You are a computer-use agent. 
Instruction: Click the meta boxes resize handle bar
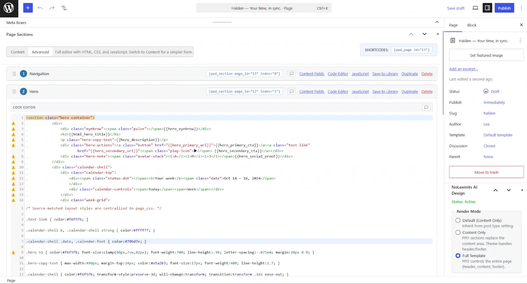point(222,22)
